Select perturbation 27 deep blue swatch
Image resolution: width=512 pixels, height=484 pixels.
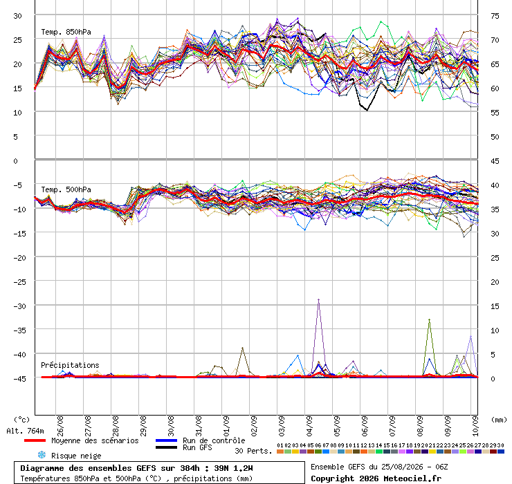point(478,452)
